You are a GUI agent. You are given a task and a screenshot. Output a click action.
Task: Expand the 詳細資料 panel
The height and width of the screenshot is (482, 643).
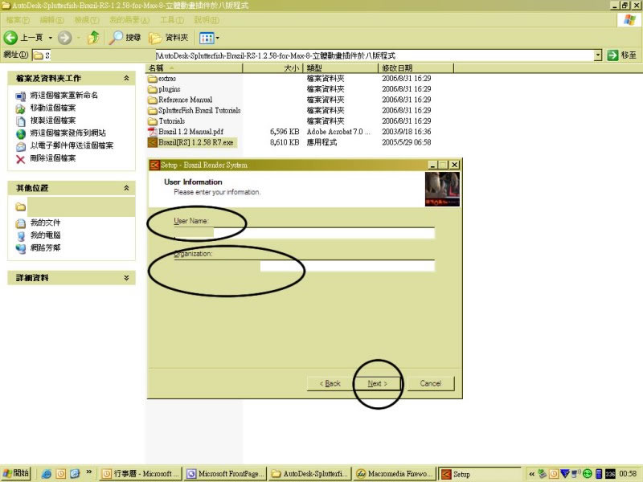(x=126, y=277)
